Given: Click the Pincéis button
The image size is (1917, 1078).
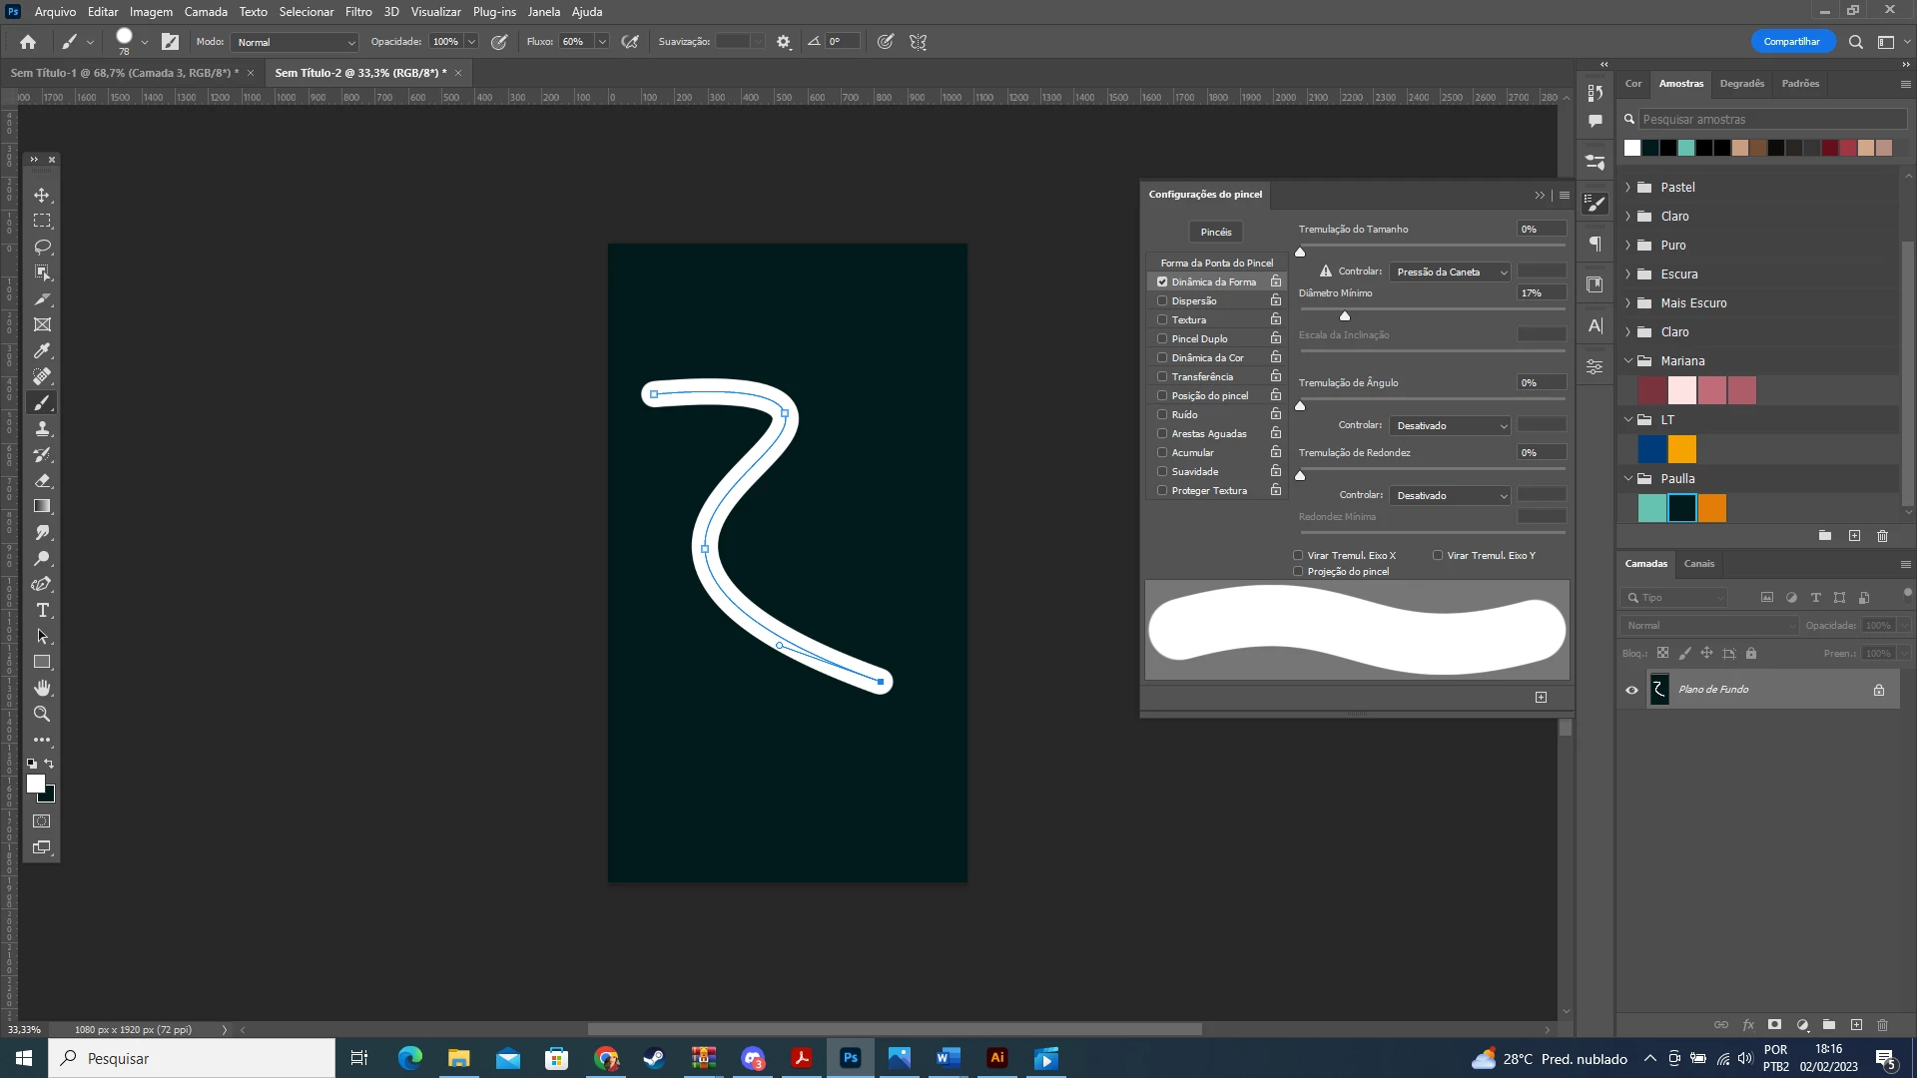Looking at the screenshot, I should click(x=1215, y=232).
